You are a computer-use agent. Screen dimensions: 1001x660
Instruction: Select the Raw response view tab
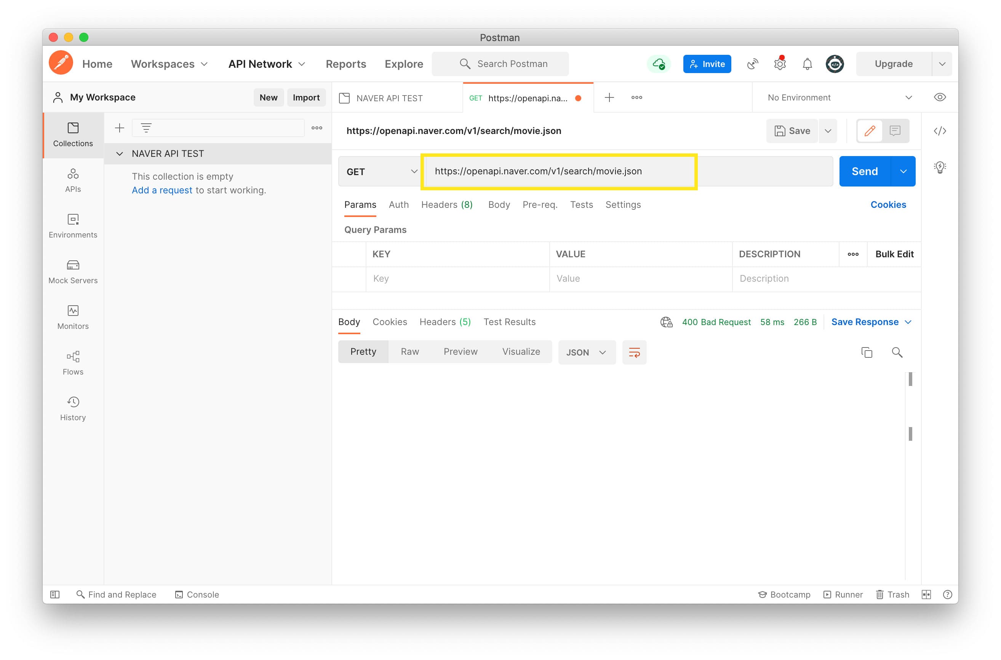pyautogui.click(x=409, y=352)
